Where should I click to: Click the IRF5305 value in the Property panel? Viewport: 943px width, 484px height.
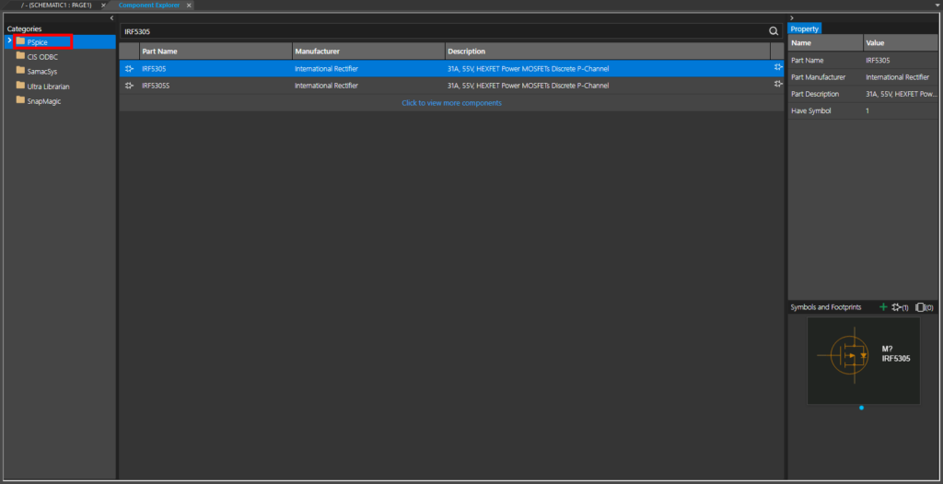(878, 60)
